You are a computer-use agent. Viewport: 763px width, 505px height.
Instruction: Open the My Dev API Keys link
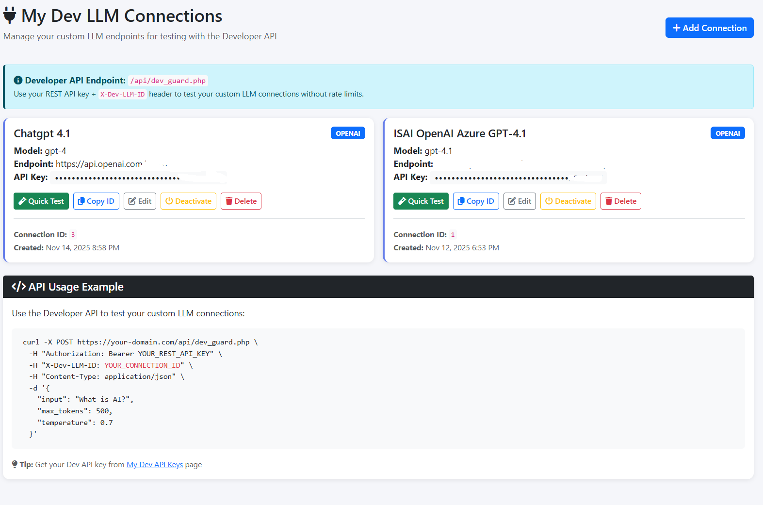(155, 465)
